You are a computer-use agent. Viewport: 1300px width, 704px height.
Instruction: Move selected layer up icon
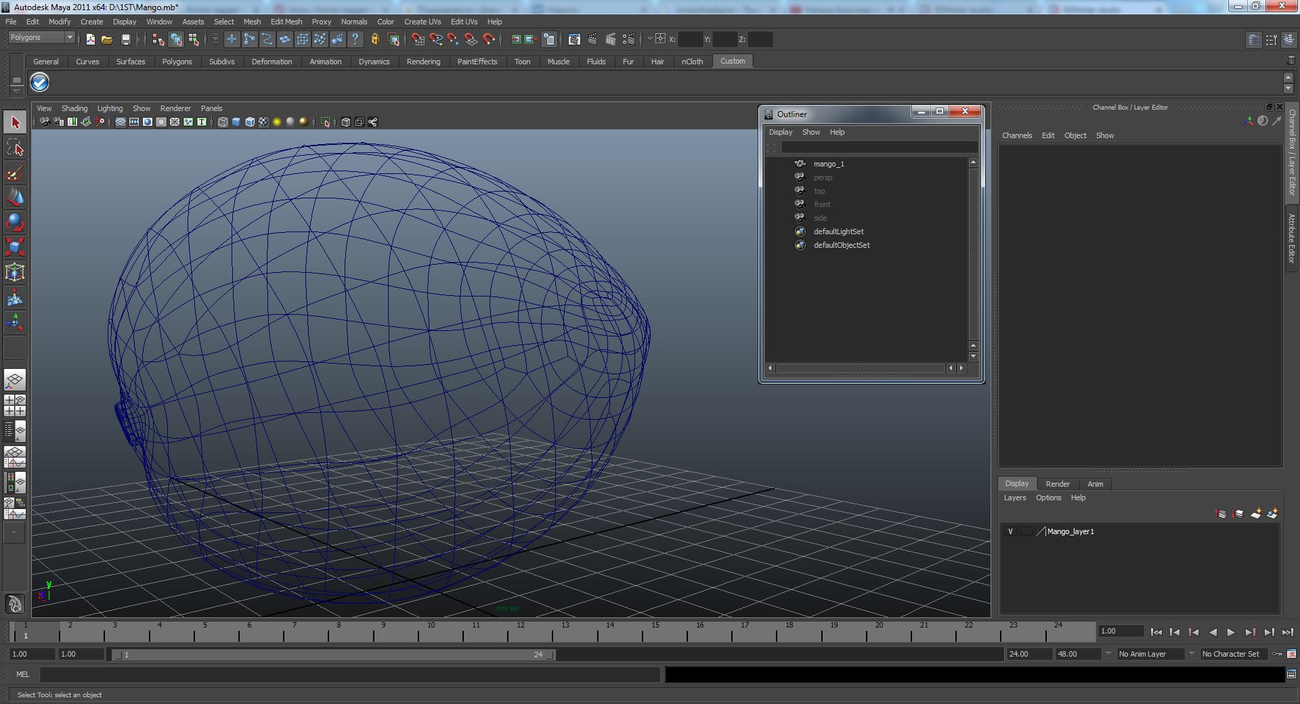tap(1221, 514)
